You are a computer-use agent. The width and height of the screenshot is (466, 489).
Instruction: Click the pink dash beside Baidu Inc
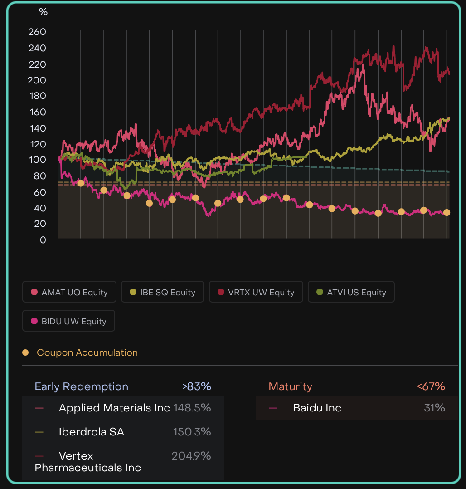(273, 408)
